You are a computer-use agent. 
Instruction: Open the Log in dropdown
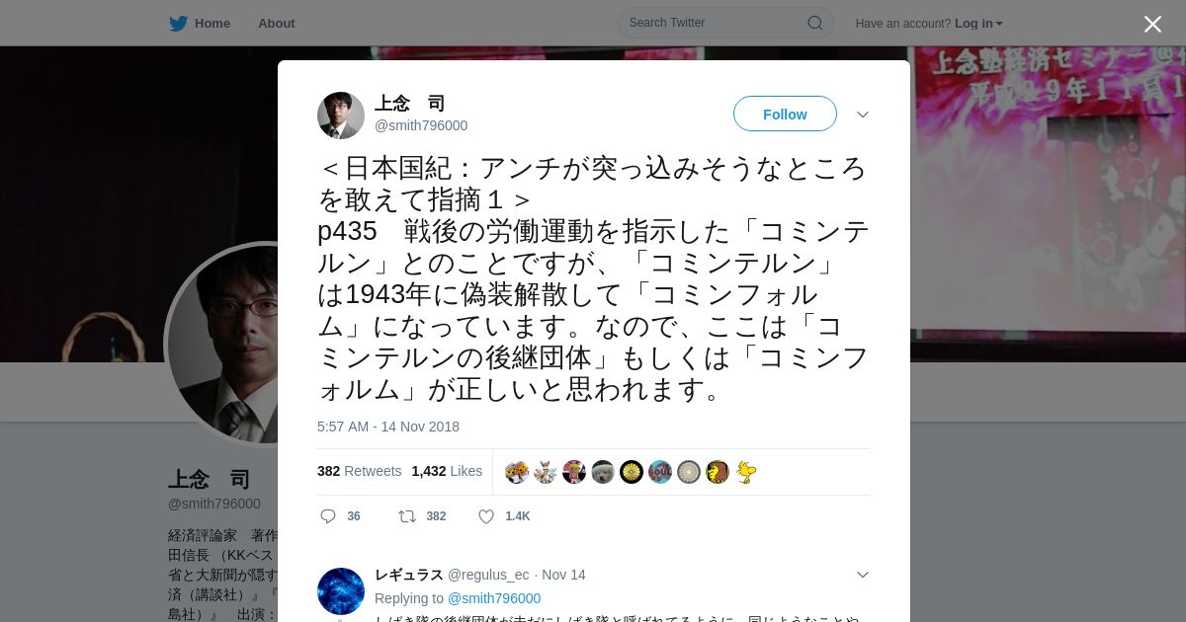pyautogui.click(x=978, y=24)
